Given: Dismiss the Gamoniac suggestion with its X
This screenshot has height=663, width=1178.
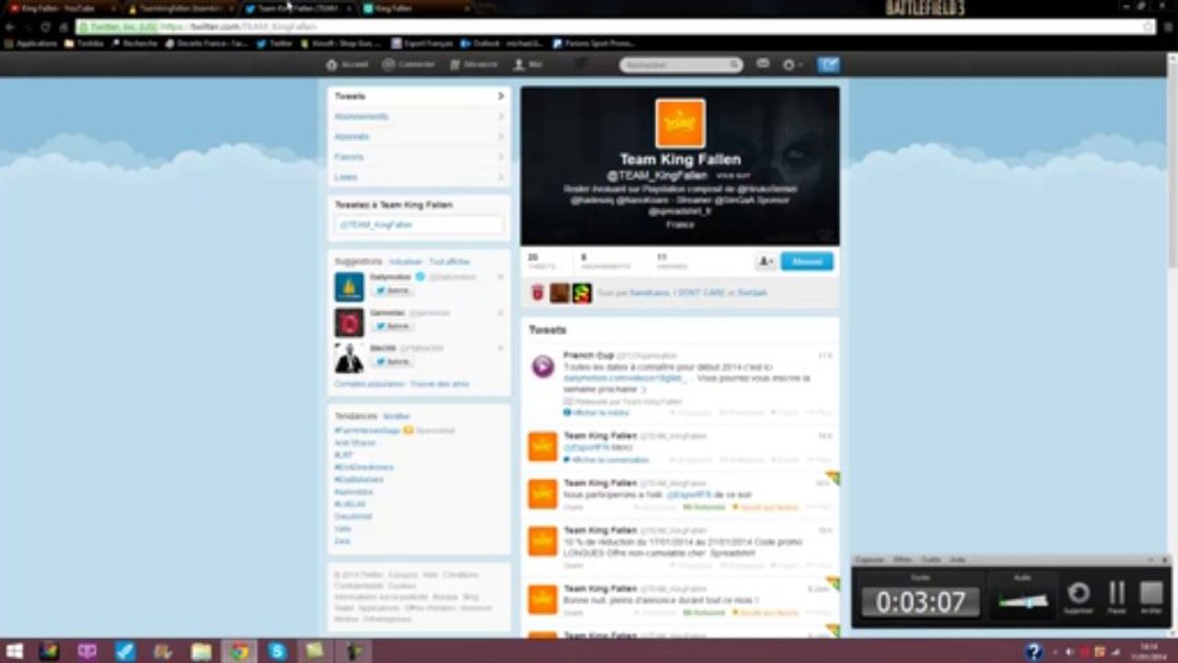Looking at the screenshot, I should click(x=500, y=312).
